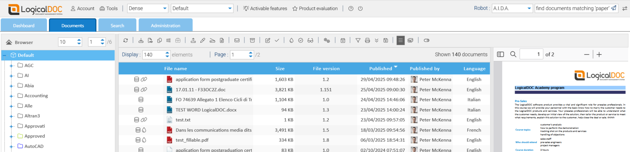
Task: Collapse the Default workspace node
Action: (x=4, y=55)
